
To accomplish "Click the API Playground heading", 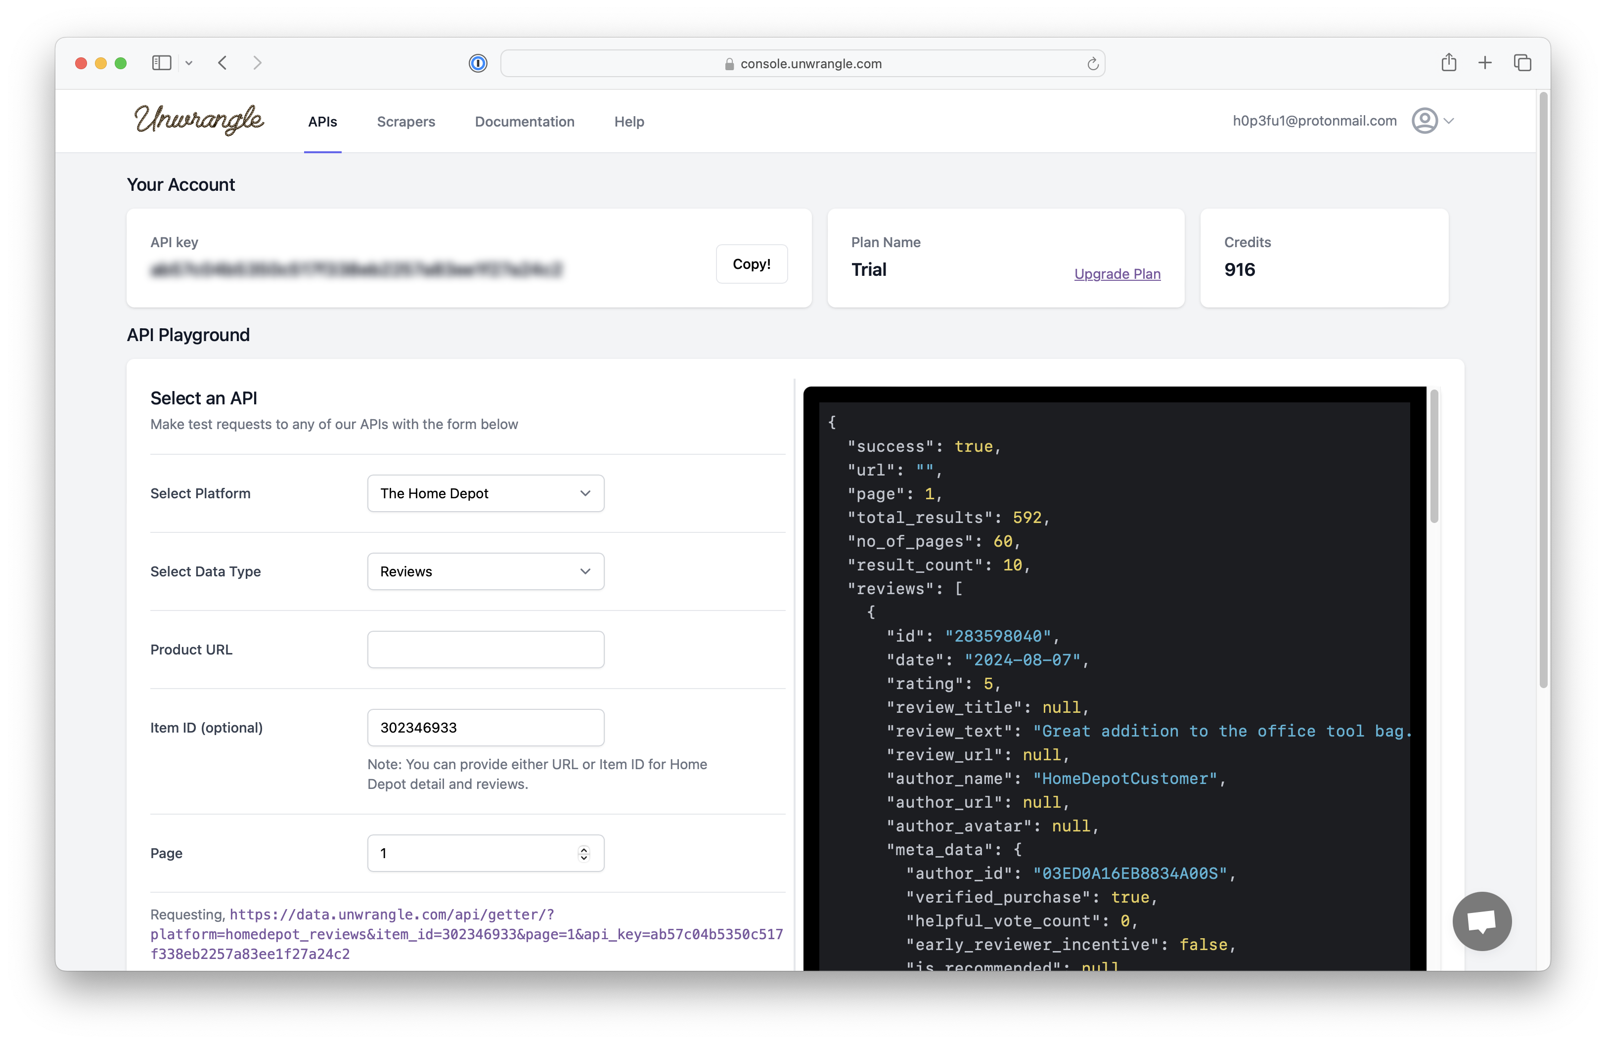I will (x=188, y=335).
